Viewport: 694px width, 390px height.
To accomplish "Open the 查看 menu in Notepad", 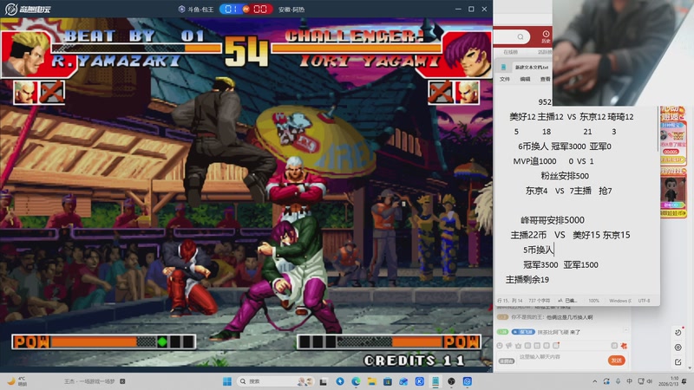I will (546, 79).
